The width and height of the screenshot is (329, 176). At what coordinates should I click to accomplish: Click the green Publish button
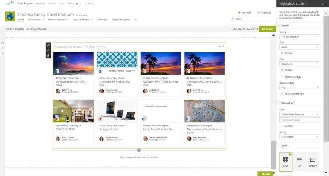tap(268, 29)
